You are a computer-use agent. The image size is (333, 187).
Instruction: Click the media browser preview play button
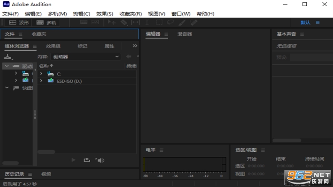click(x=74, y=160)
